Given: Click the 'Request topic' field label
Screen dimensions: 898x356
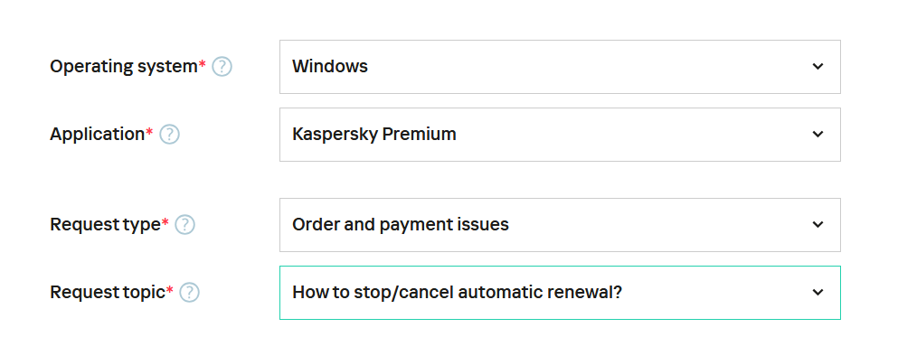Looking at the screenshot, I should (x=107, y=293).
